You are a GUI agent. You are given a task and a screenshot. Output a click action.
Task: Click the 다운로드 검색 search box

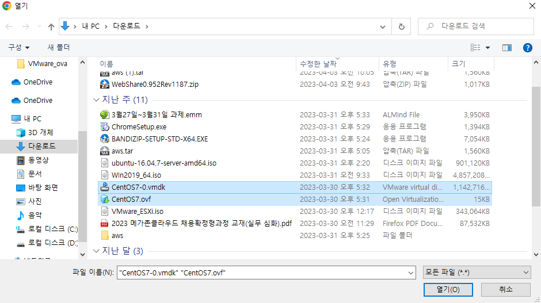(476, 26)
